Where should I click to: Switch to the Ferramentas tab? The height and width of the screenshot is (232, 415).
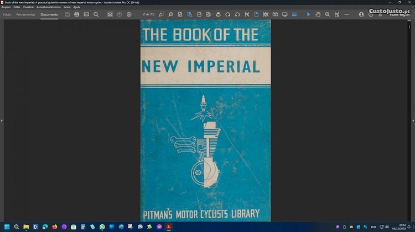click(x=26, y=14)
